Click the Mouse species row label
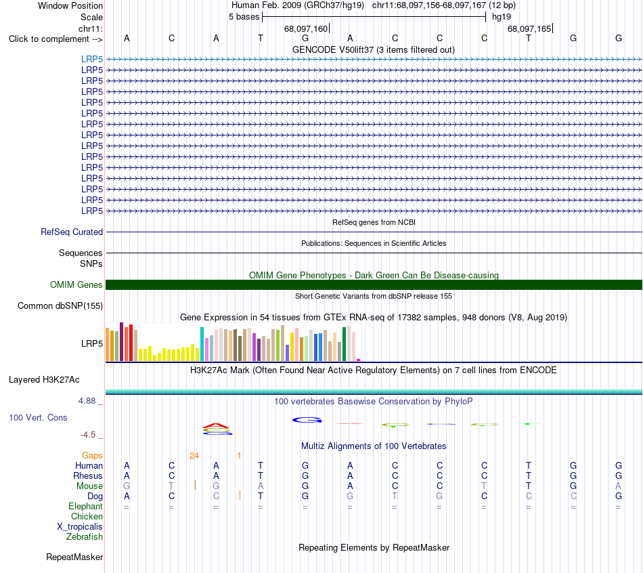The width and height of the screenshot is (643, 573). click(x=89, y=486)
